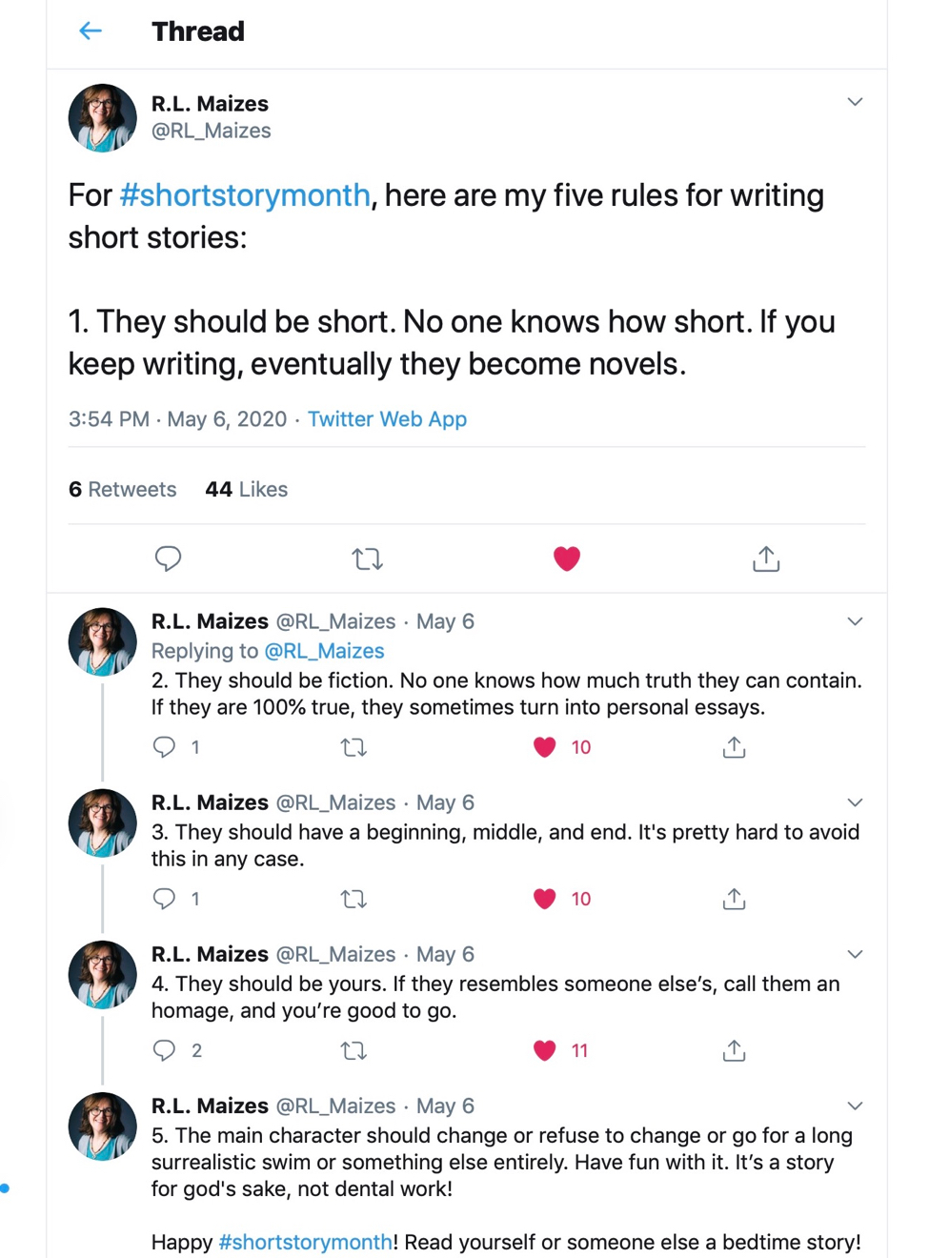View the 44 Likes list
Screen dimensions: 929x1258
[246, 489]
